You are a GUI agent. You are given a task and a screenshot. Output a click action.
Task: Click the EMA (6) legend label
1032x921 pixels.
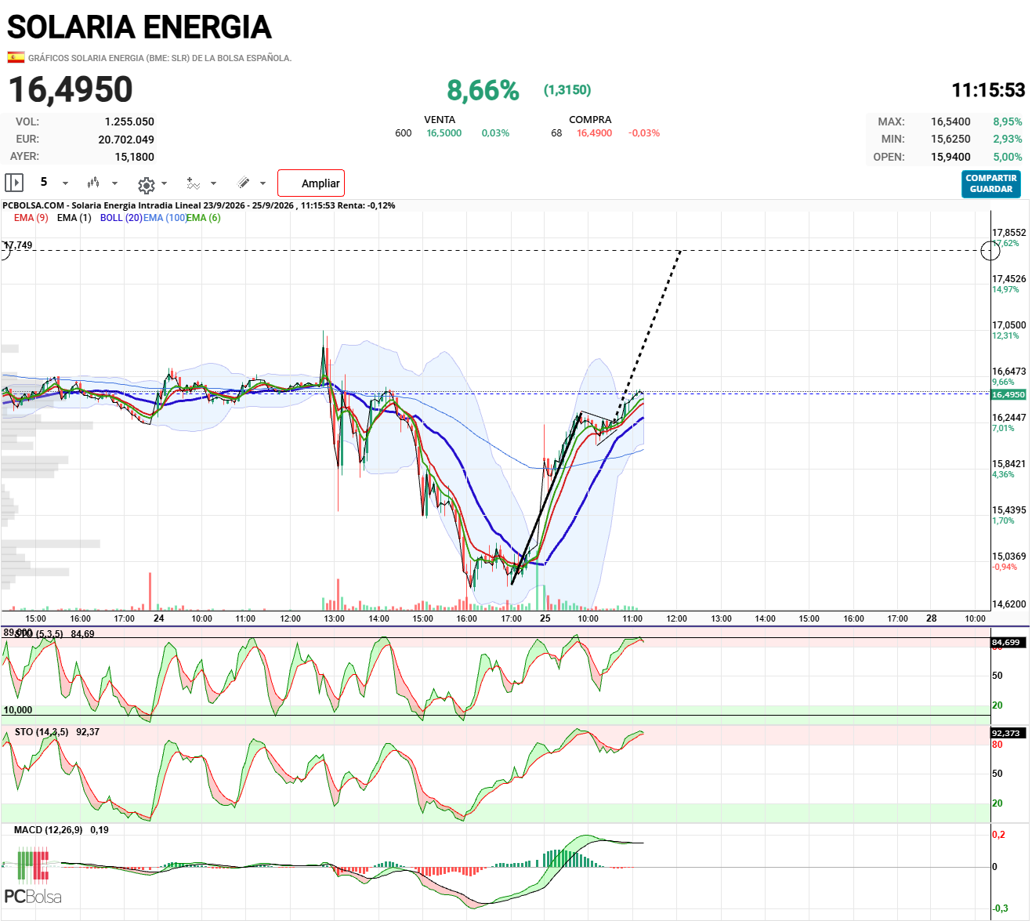204,218
